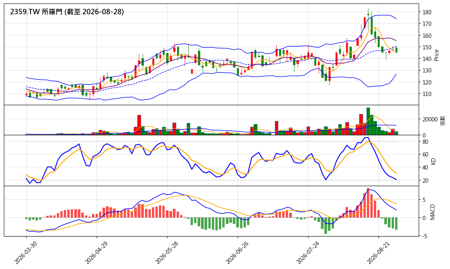Click the Price axis label
Viewport: 450px width, 269px height.
point(436,55)
